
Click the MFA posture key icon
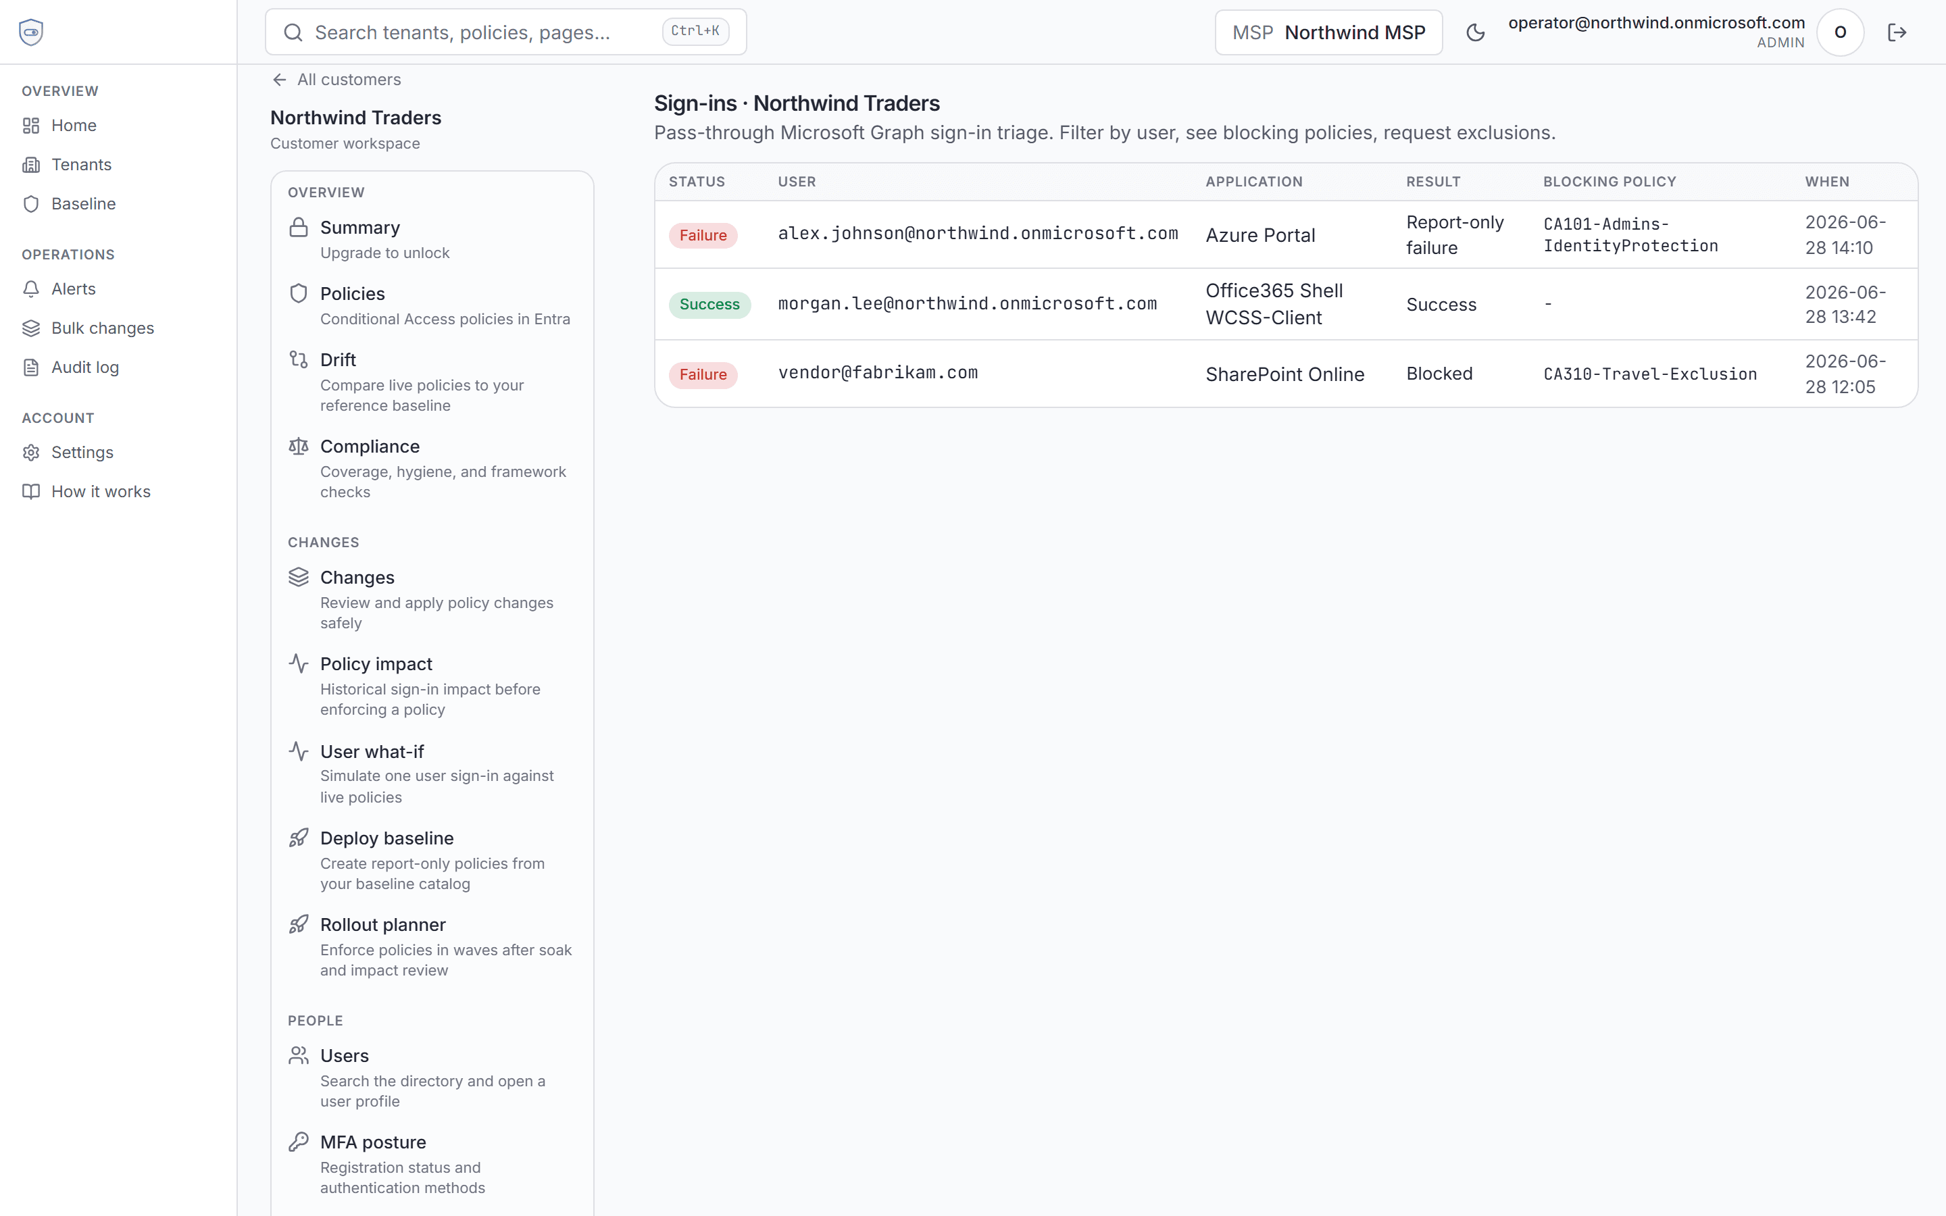click(x=299, y=1142)
